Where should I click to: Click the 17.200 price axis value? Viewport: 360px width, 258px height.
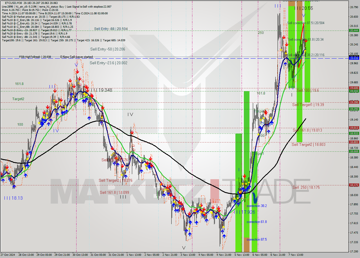(354, 252)
